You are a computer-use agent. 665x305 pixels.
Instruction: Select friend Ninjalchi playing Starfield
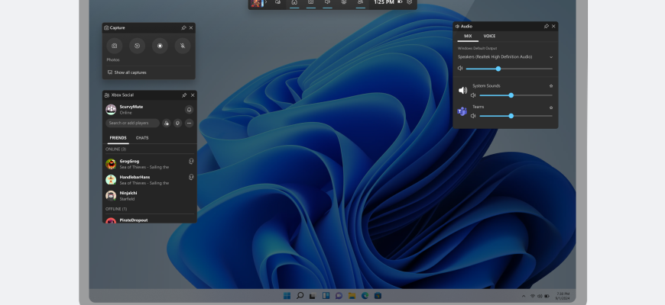[149, 195]
